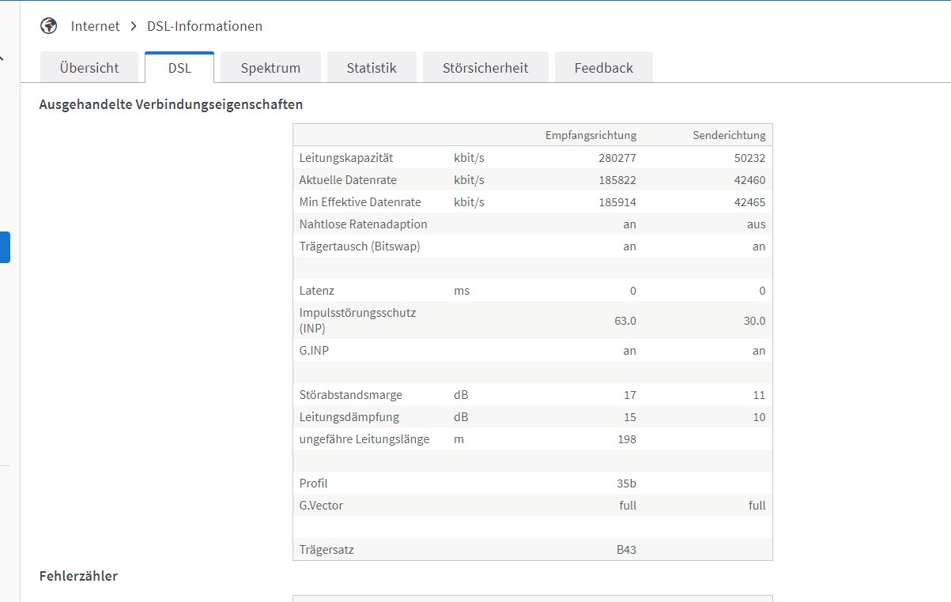Image resolution: width=951 pixels, height=602 pixels.
Task: Select the Nahtlose Ratenadaption label
Action: click(364, 224)
